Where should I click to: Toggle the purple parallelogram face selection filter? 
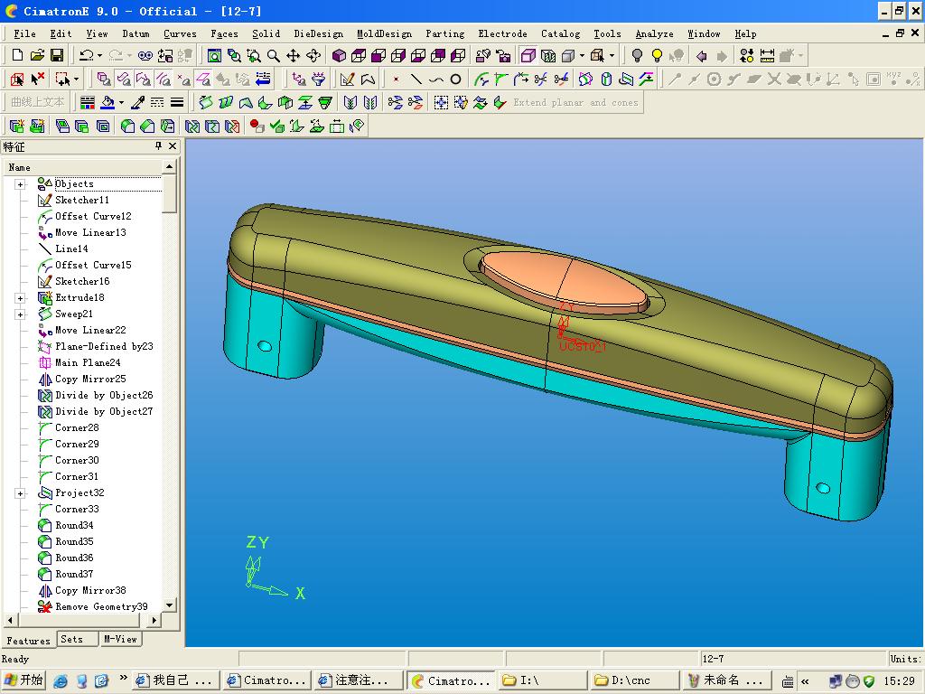point(203,79)
